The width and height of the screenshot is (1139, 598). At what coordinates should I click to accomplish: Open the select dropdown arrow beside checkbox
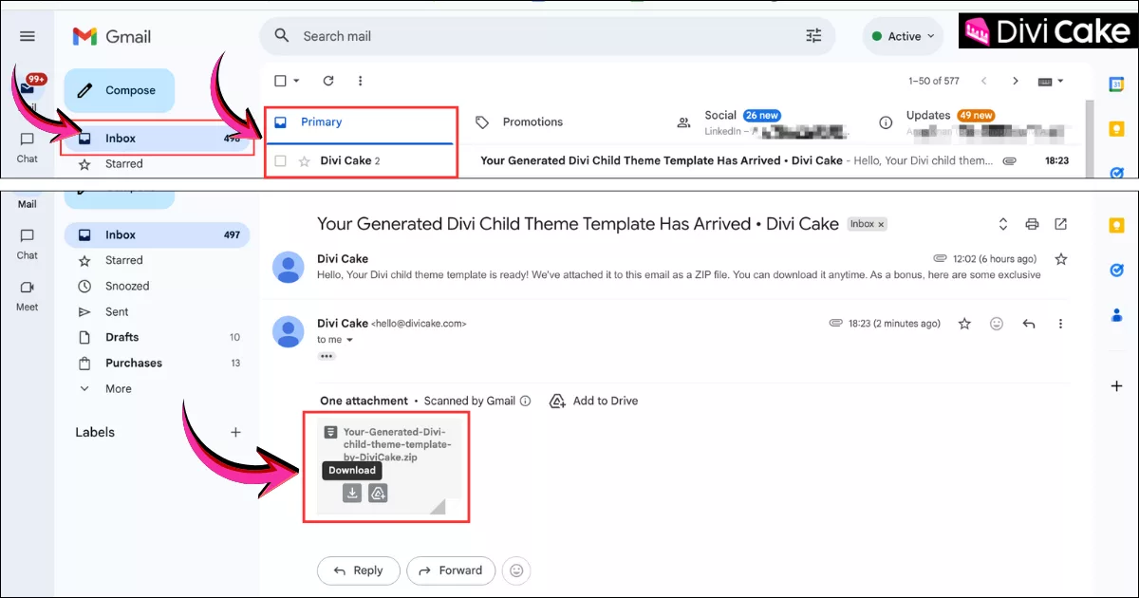tap(296, 81)
